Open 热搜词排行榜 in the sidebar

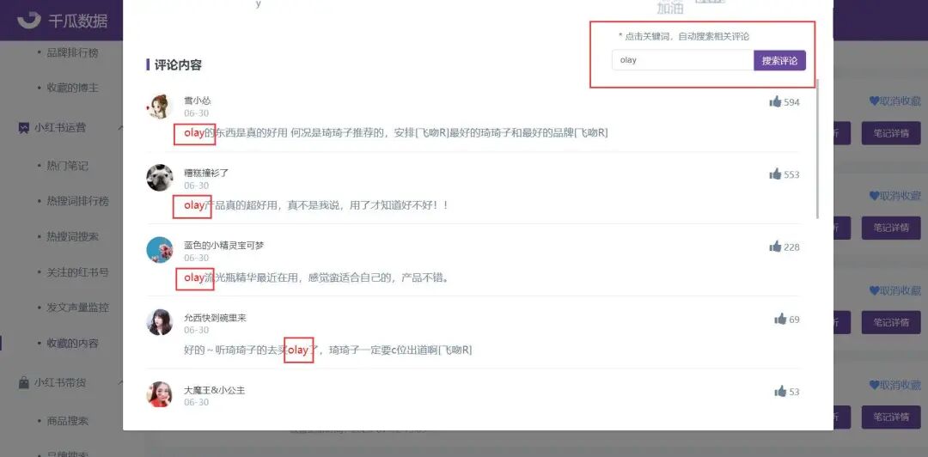click(x=77, y=201)
